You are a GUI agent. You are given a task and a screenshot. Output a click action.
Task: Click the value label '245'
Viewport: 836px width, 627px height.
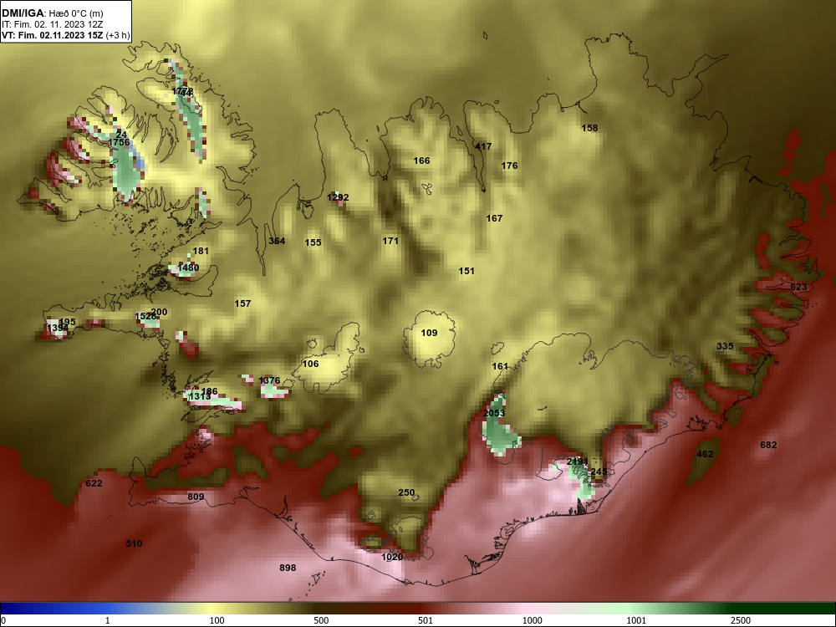point(599,472)
